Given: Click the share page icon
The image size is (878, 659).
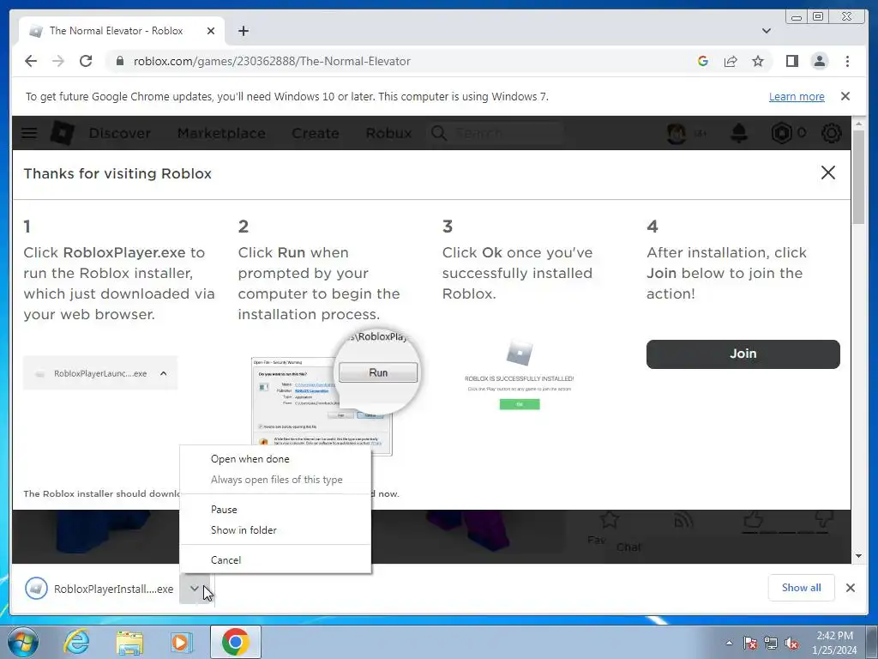Looking at the screenshot, I should 731,61.
